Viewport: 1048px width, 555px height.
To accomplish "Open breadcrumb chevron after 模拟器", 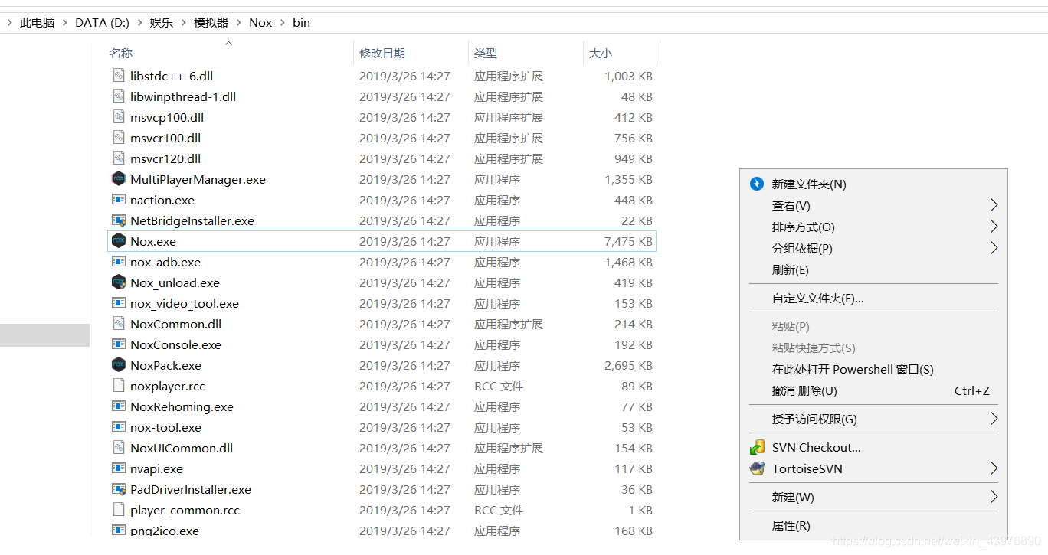I will coord(239,23).
